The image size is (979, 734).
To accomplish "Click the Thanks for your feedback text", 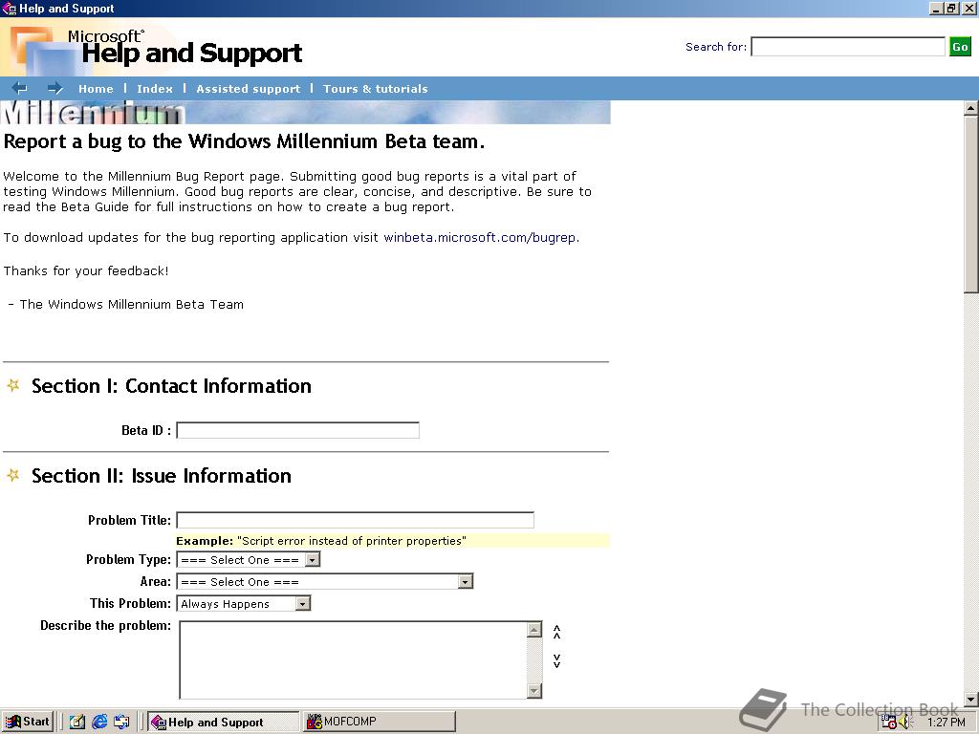I will click(86, 270).
